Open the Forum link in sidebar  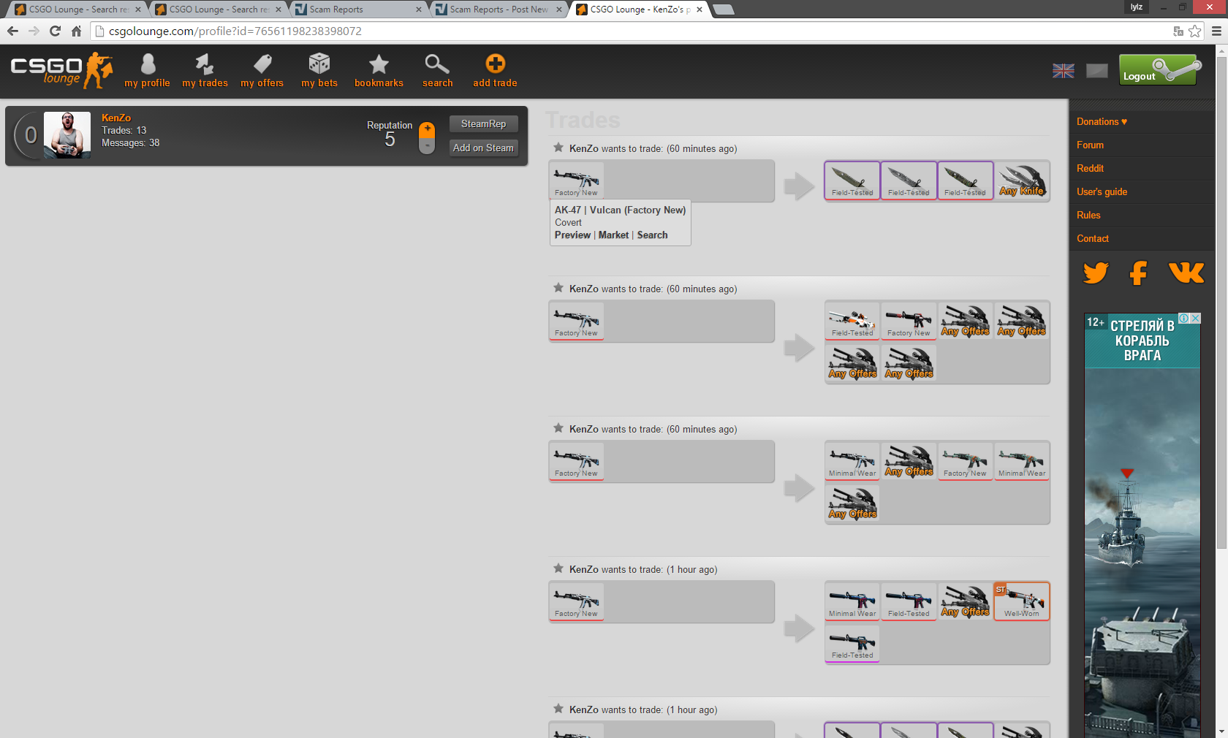(1090, 145)
